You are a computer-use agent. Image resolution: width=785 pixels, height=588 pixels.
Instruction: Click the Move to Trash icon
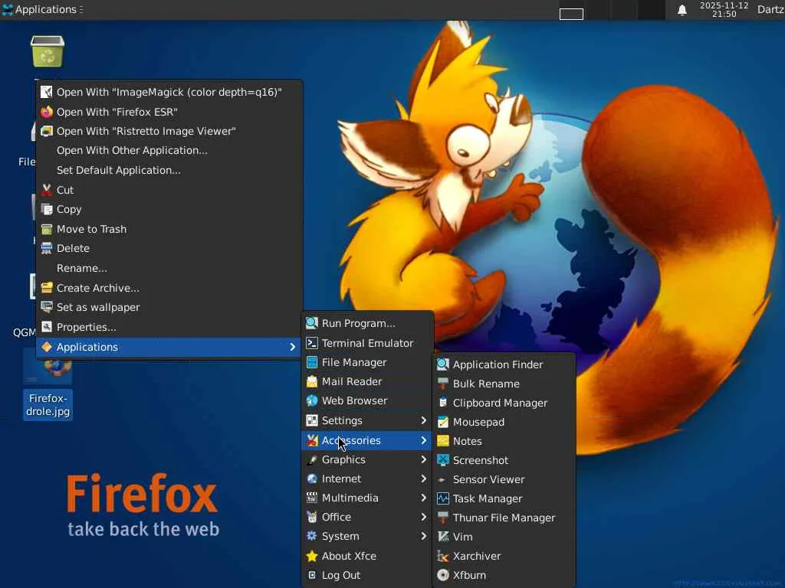pyautogui.click(x=47, y=229)
